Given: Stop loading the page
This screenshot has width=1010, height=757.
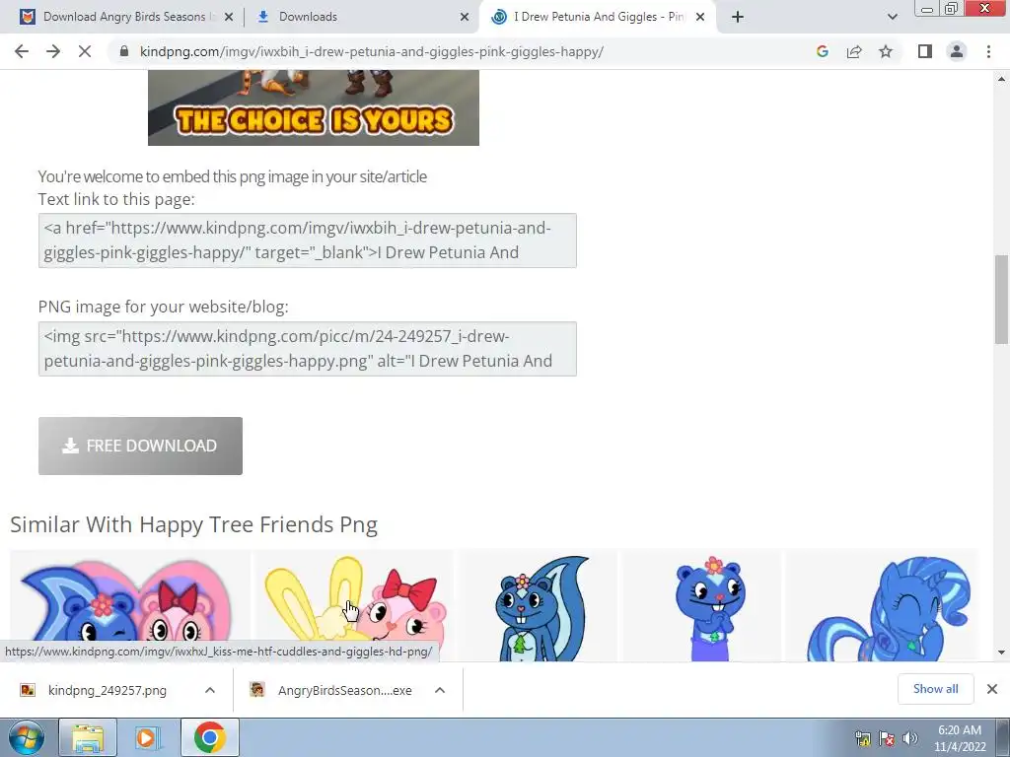Looking at the screenshot, I should (85, 51).
